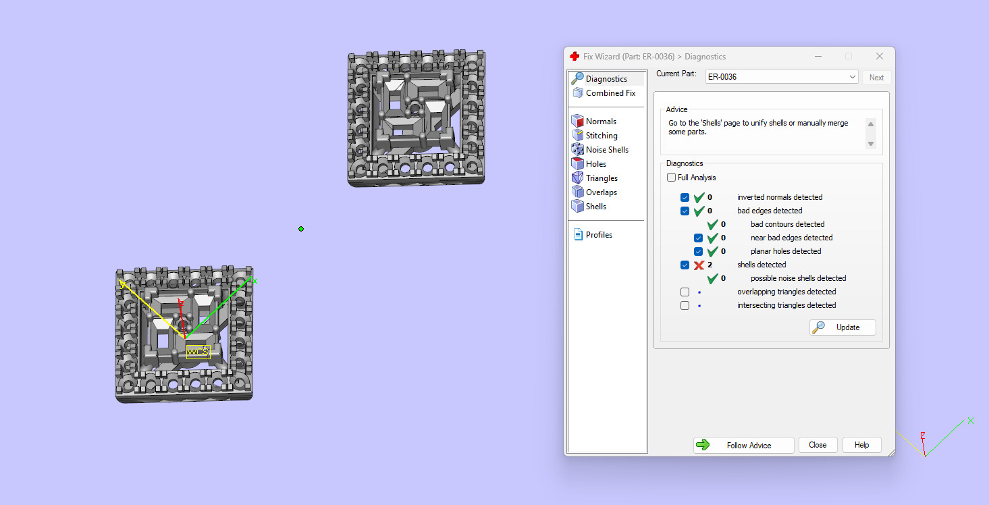This screenshot has height=505, width=989.
Task: Click the axis orientation indicator in corner
Action: 935,437
